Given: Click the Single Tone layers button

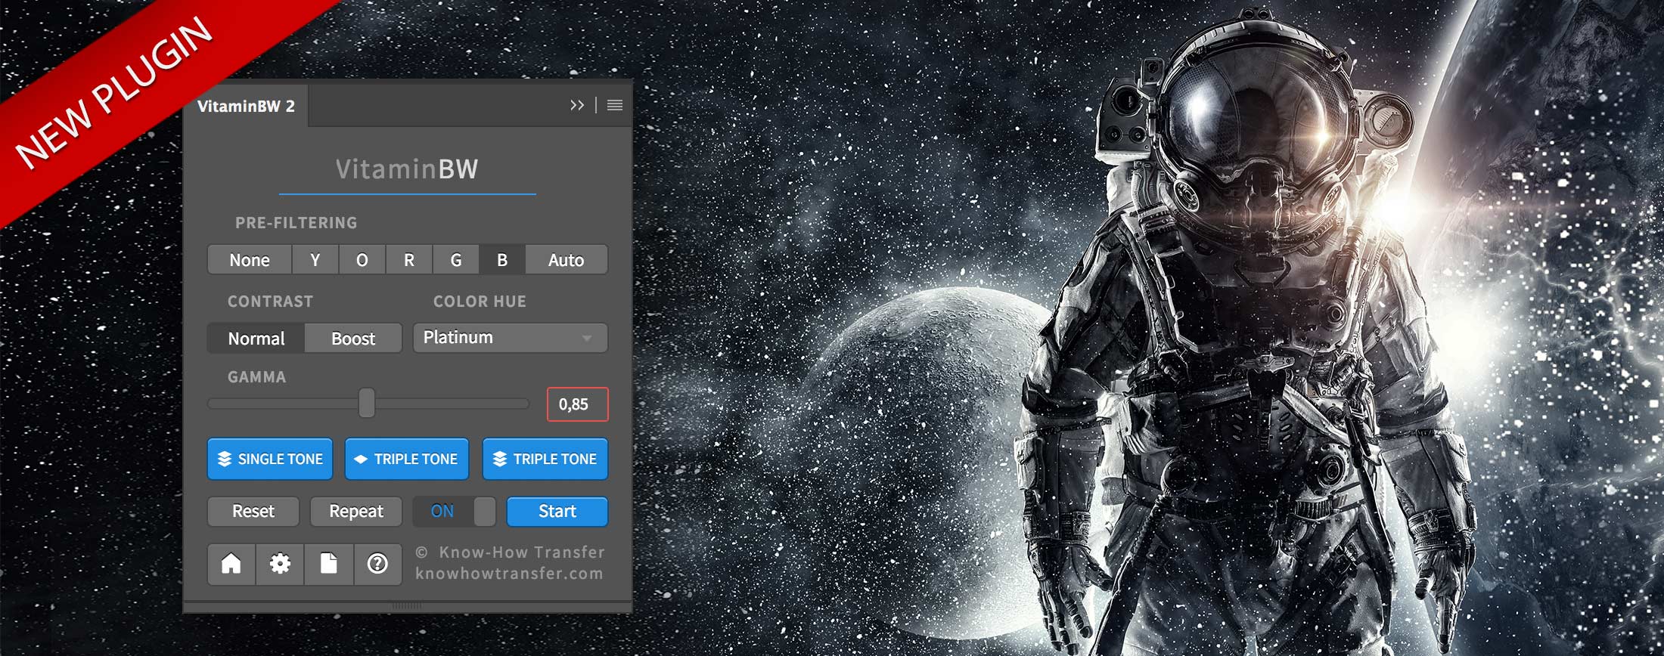Looking at the screenshot, I should [270, 459].
